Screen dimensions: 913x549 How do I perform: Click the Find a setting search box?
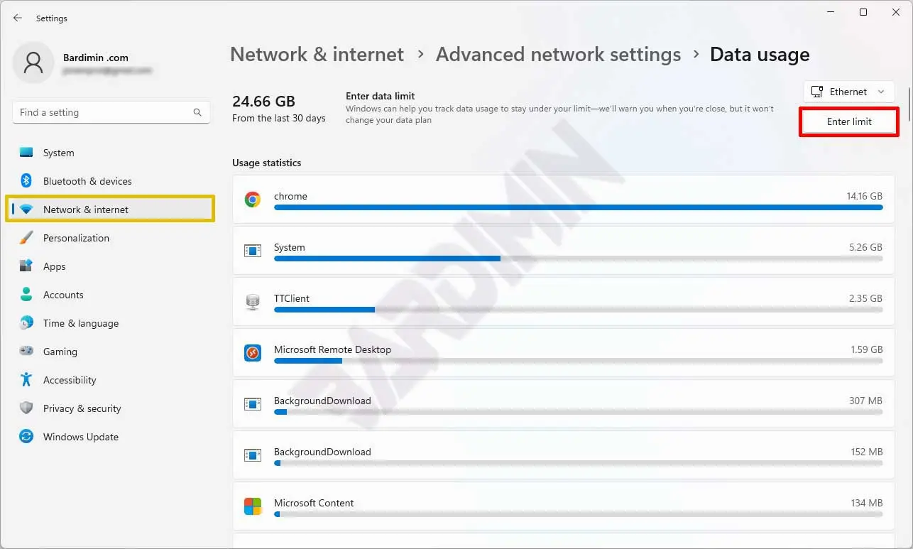(103, 112)
